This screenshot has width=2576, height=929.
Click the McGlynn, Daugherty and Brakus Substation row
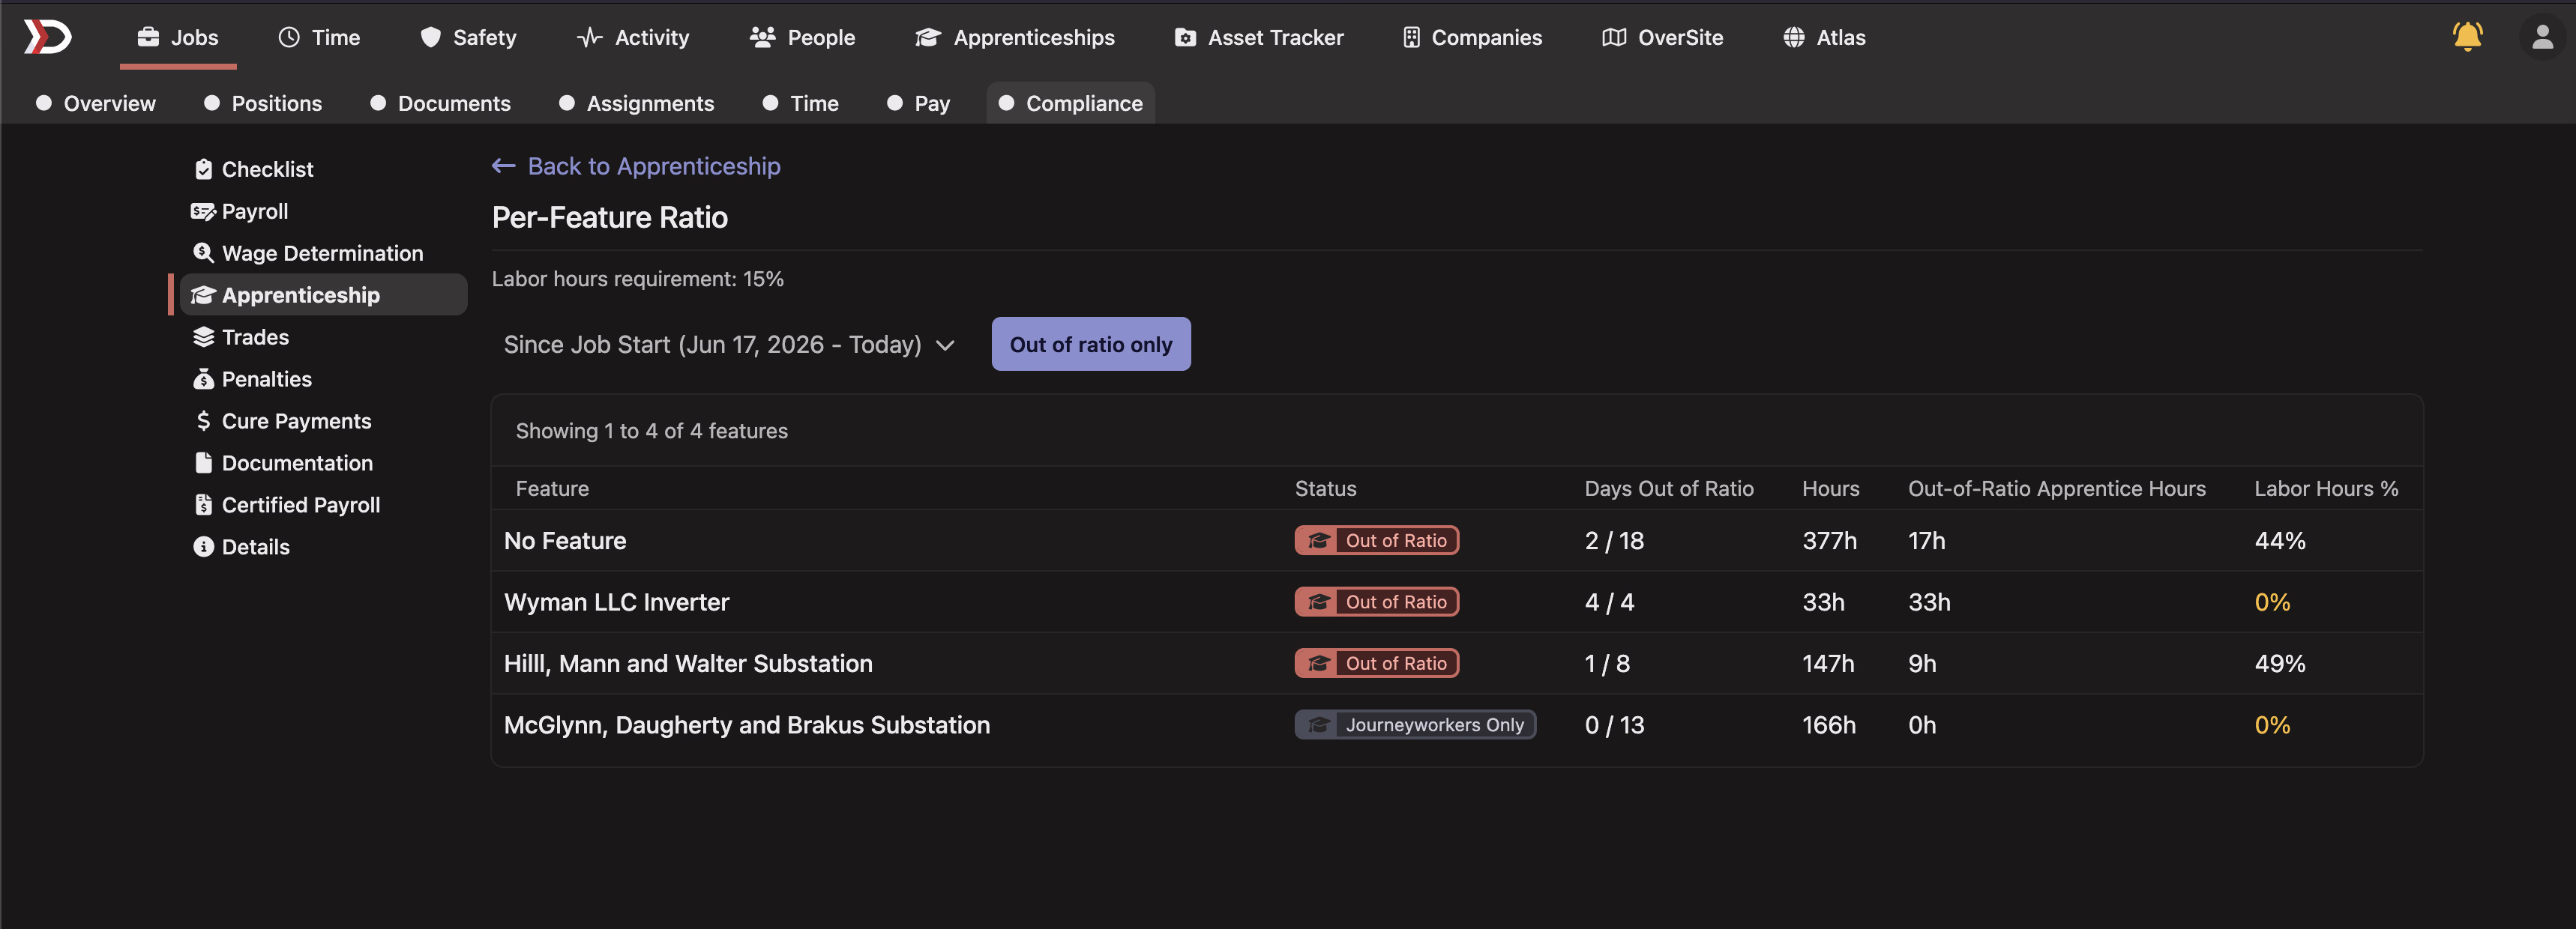[x=1457, y=724]
